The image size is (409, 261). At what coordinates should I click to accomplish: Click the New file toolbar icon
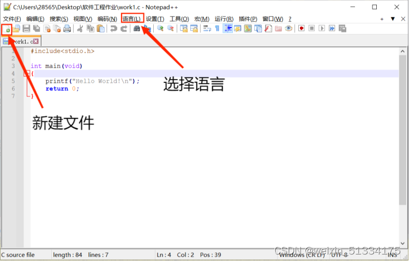(6, 28)
